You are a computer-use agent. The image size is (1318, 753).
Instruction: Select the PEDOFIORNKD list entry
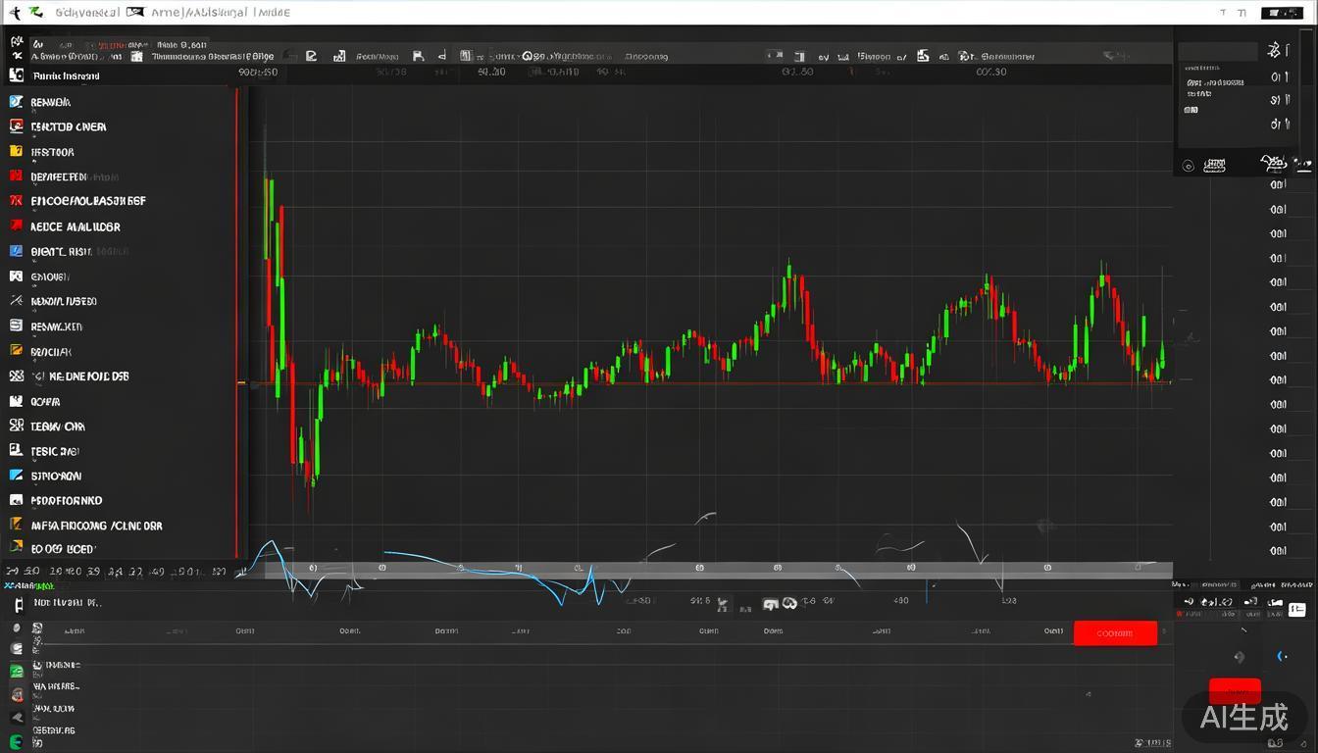tap(67, 500)
